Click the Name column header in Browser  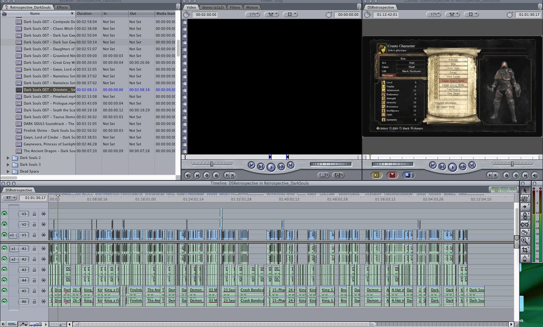click(x=38, y=14)
